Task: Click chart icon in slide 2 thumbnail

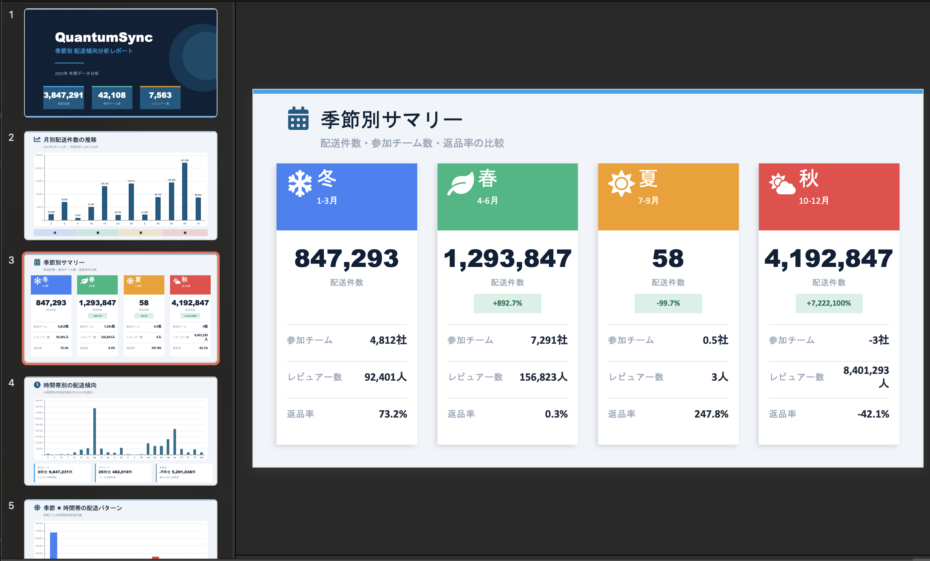Action: tap(37, 139)
